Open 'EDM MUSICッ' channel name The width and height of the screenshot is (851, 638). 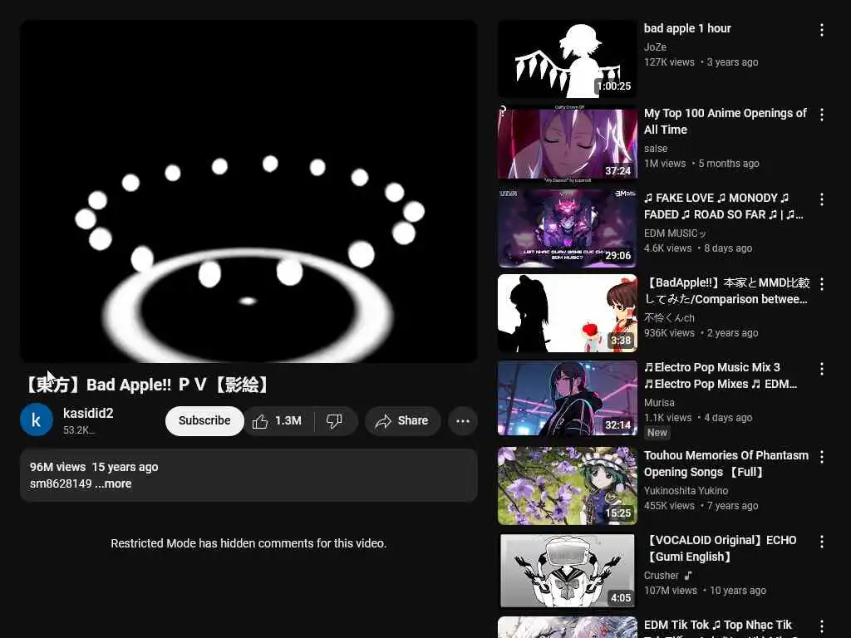click(675, 233)
